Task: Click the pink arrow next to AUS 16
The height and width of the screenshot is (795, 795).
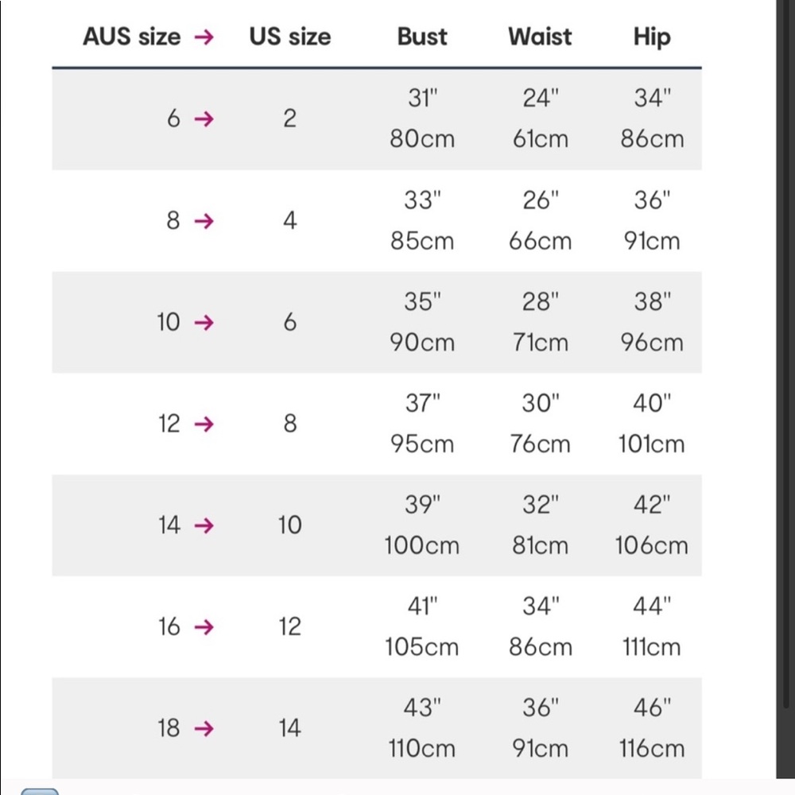Action: pyautogui.click(x=204, y=627)
